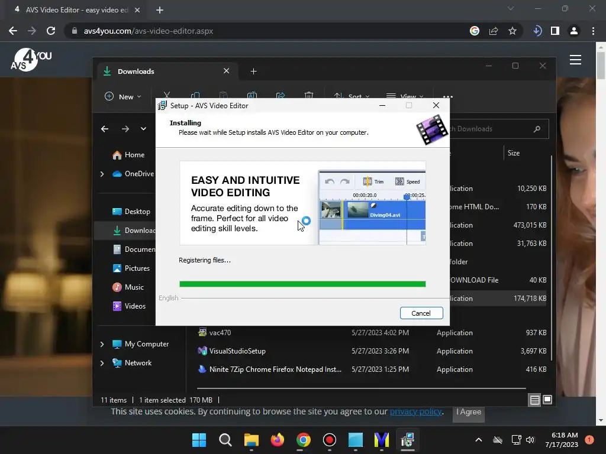Click the AVS4YOU logo

(x=31, y=60)
